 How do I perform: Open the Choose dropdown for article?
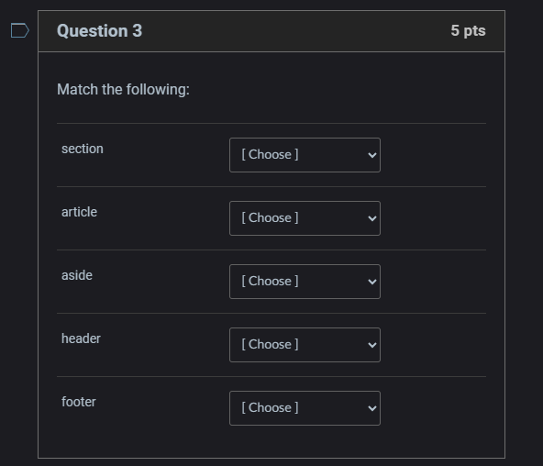pos(305,218)
